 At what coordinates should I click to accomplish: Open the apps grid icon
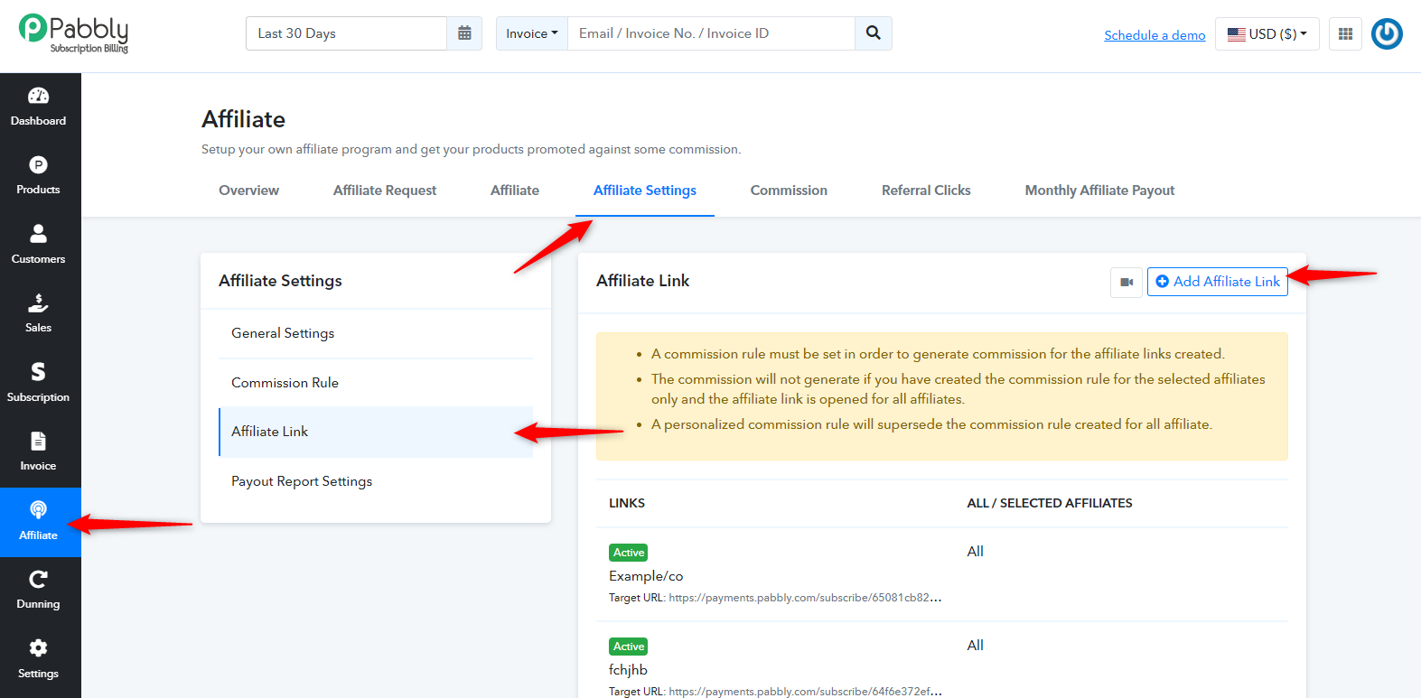coord(1345,33)
